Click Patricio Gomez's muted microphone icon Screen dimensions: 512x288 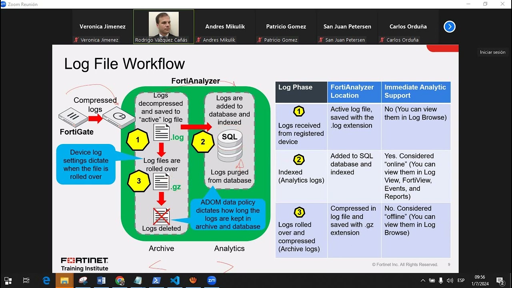tap(260, 40)
